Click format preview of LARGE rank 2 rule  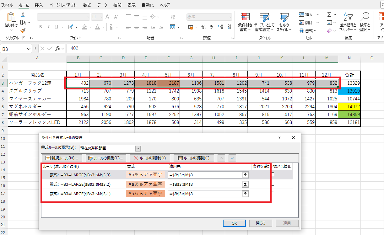(145, 184)
